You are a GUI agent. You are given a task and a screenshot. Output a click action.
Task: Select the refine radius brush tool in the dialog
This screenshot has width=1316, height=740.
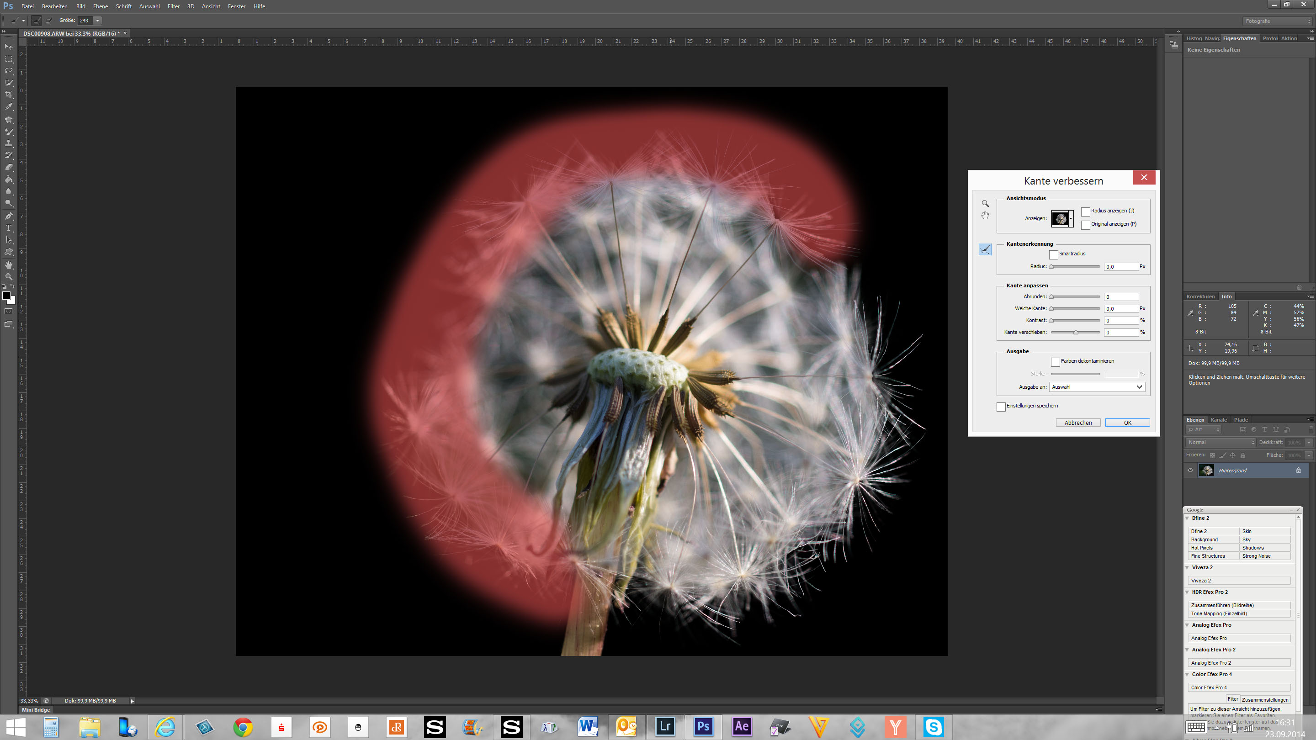(x=985, y=249)
